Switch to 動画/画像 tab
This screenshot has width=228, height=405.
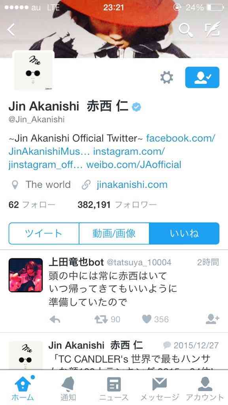pyautogui.click(x=114, y=233)
